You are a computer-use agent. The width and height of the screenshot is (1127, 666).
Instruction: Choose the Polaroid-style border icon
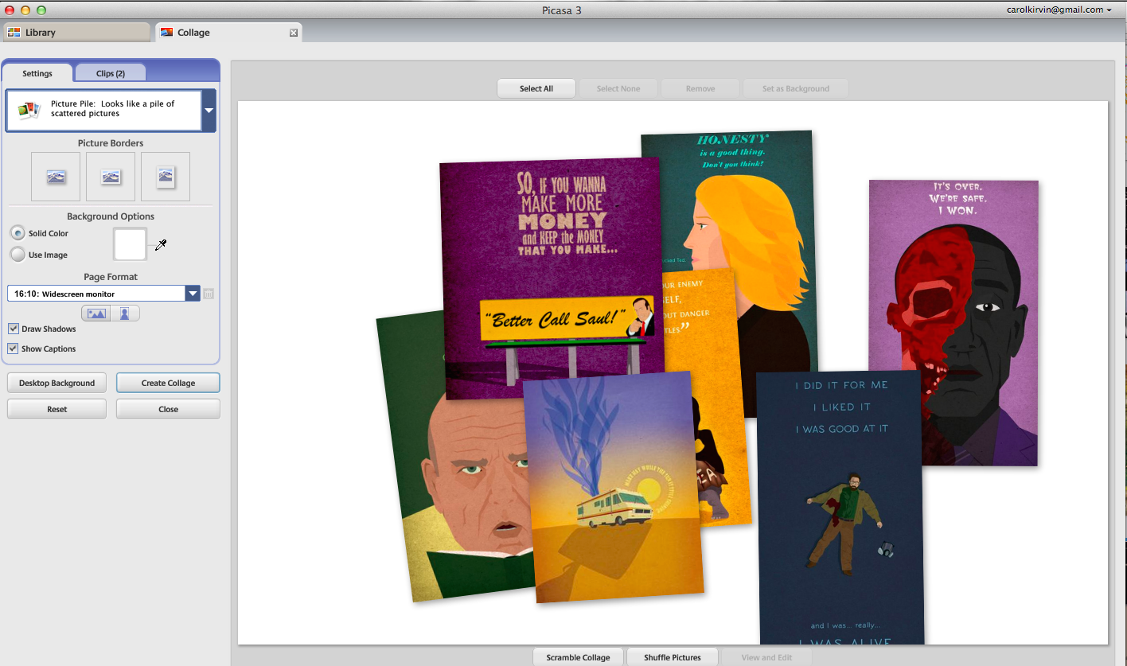point(166,177)
